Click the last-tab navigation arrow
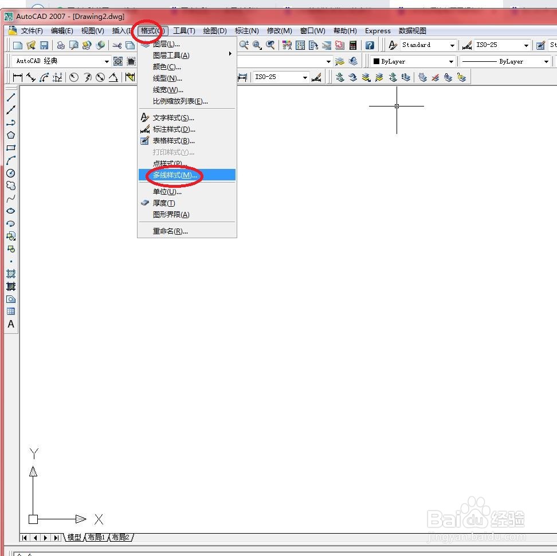The width and height of the screenshot is (557, 556). [56, 538]
